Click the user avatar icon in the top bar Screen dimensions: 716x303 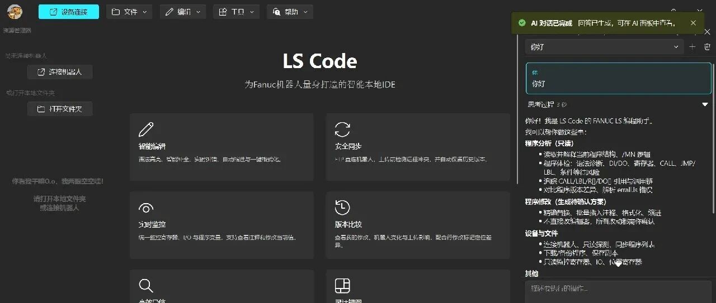15,11
